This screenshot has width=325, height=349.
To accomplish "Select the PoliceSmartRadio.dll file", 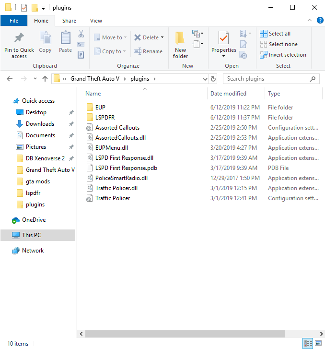I will (121, 178).
